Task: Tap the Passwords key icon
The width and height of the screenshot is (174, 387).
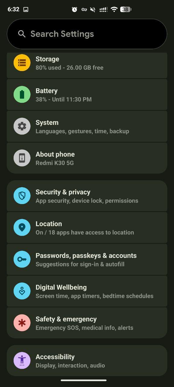Action: pyautogui.click(x=22, y=259)
